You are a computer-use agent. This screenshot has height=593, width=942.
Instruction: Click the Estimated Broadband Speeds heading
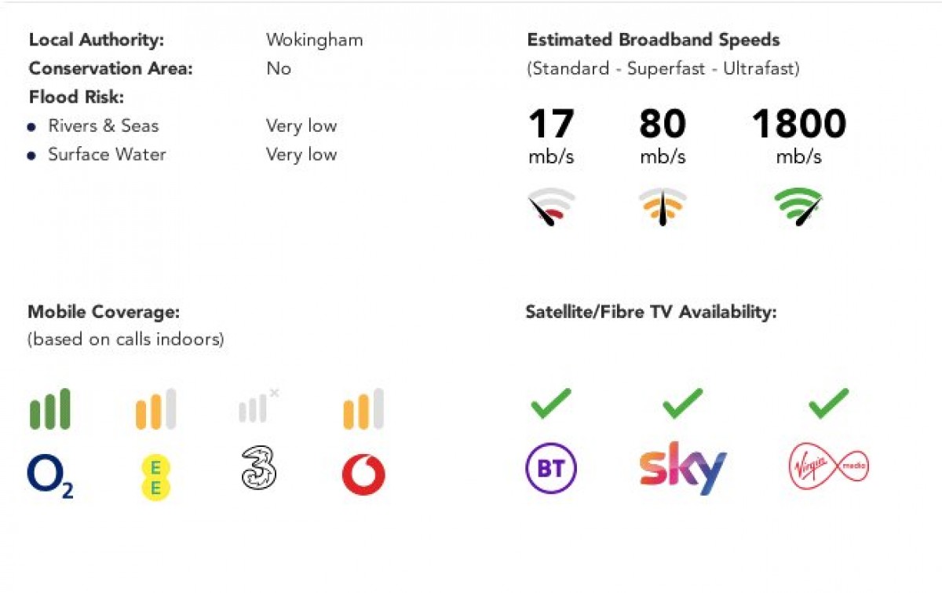[x=653, y=40]
